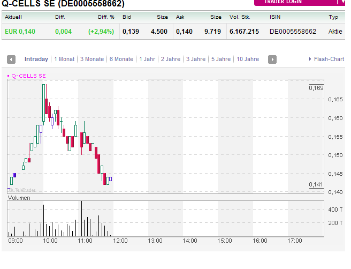This screenshot has height=269, width=351.
Task: Click the Q-CELLS SE page title
Action: coord(63,3)
